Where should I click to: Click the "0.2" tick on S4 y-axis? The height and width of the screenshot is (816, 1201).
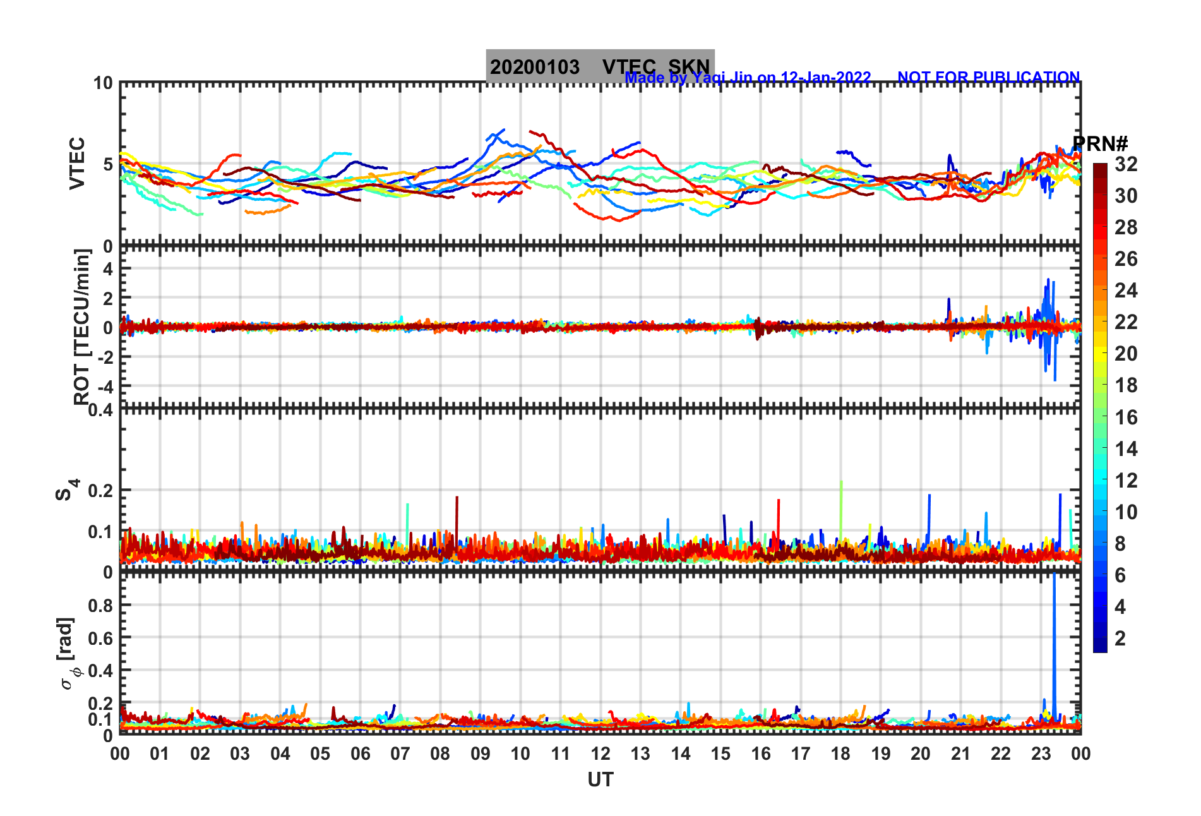100,490
